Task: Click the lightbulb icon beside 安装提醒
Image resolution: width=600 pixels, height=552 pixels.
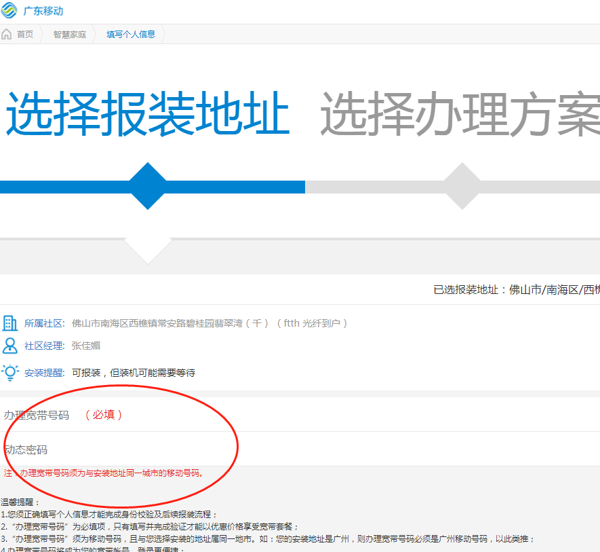Action: pyautogui.click(x=10, y=372)
